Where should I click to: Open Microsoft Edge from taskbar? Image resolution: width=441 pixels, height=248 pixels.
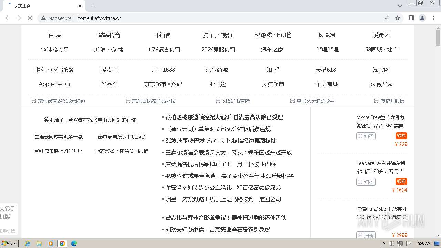pyautogui.click(x=74, y=244)
